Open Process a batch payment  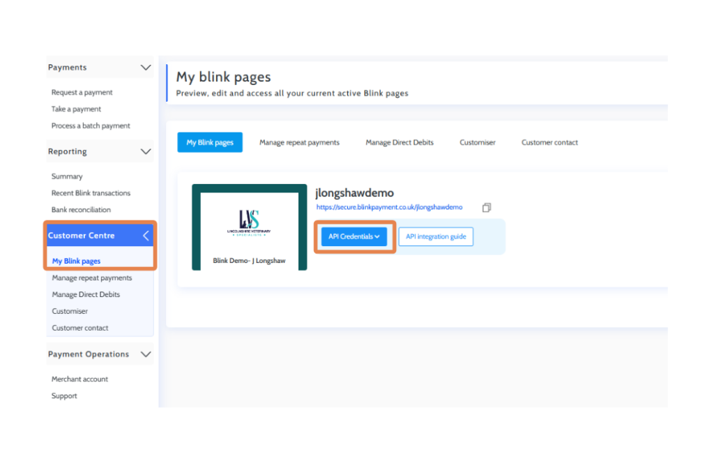pyautogui.click(x=91, y=126)
